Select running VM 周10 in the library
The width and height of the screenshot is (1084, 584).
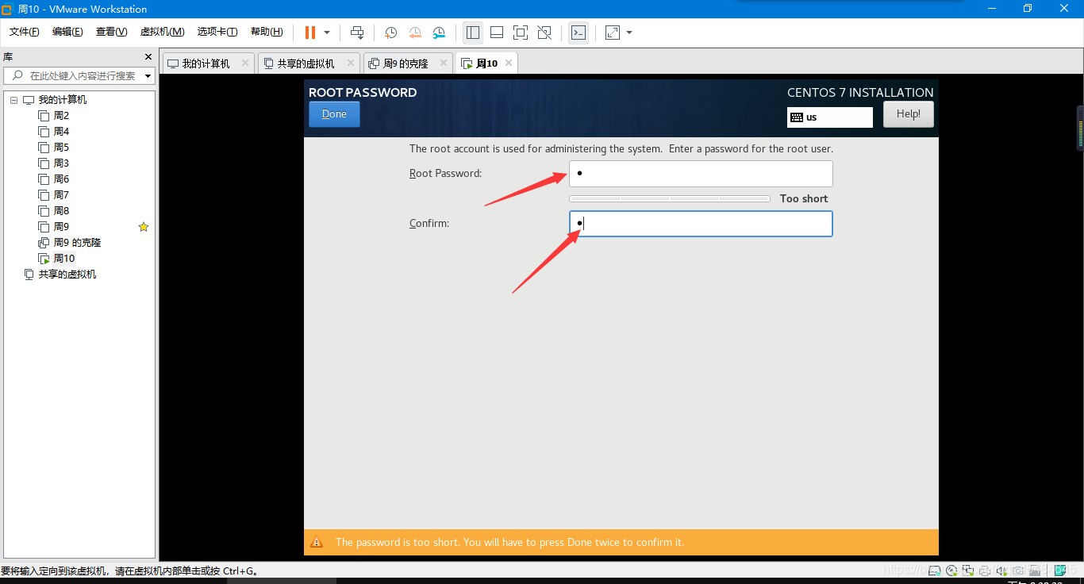pos(64,259)
